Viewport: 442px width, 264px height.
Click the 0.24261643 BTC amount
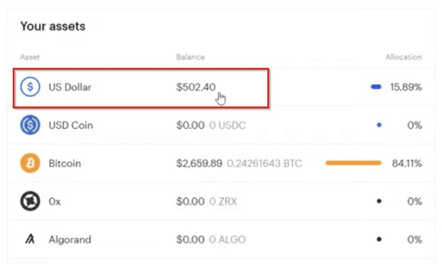264,163
